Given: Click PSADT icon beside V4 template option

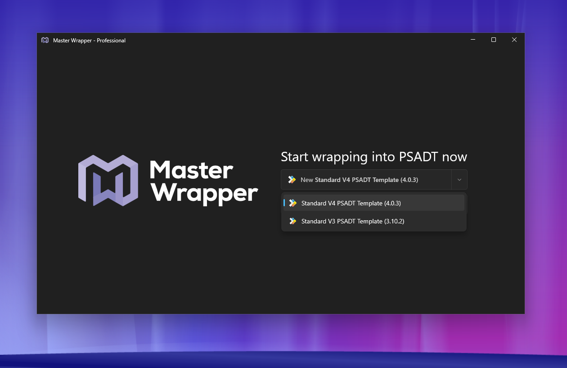Looking at the screenshot, I should [x=292, y=203].
